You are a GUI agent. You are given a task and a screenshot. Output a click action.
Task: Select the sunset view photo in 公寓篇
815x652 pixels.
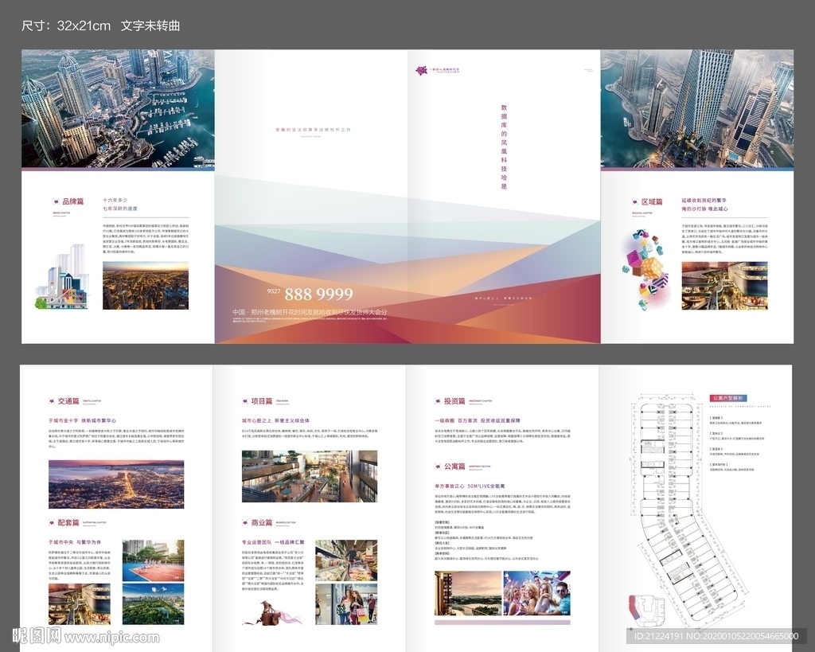click(x=468, y=593)
